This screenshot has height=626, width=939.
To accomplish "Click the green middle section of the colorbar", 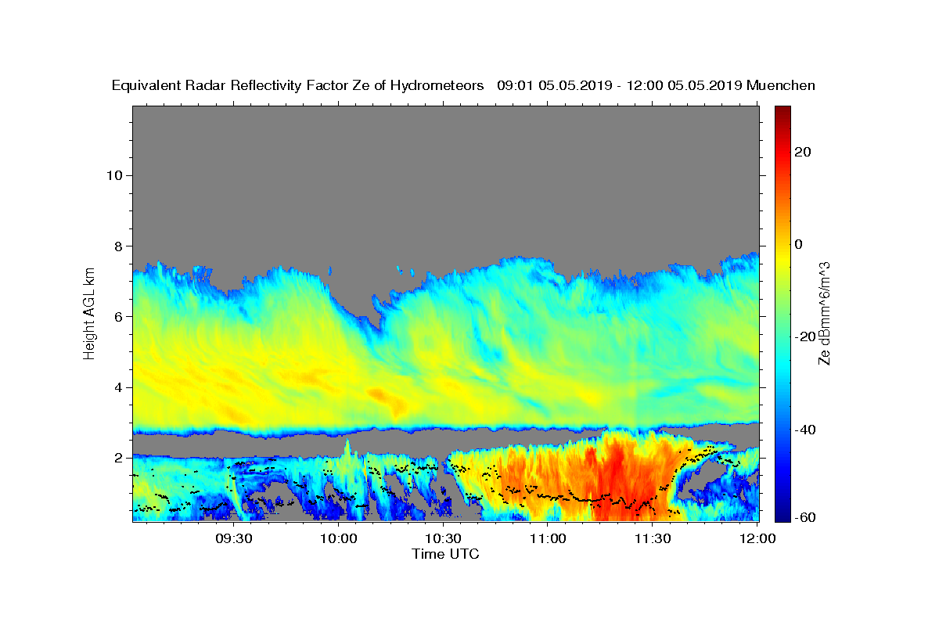I will pos(782,313).
